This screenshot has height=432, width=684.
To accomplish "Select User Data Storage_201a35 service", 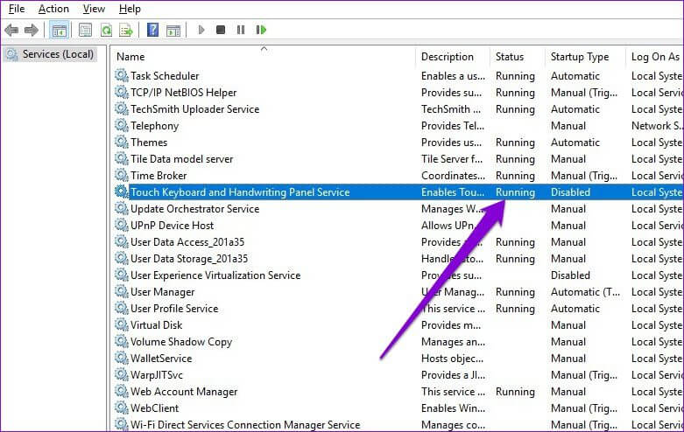I will 189,259.
